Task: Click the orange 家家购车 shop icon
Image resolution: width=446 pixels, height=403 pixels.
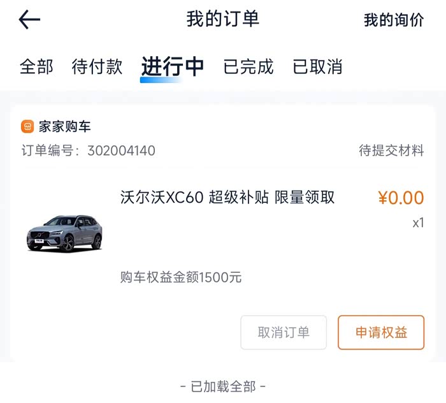Action: click(27, 127)
